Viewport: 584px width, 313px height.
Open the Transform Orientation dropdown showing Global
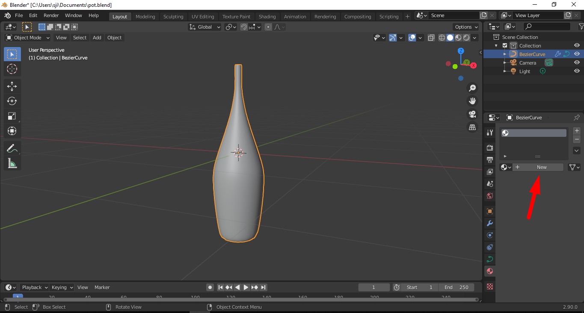tap(204, 27)
